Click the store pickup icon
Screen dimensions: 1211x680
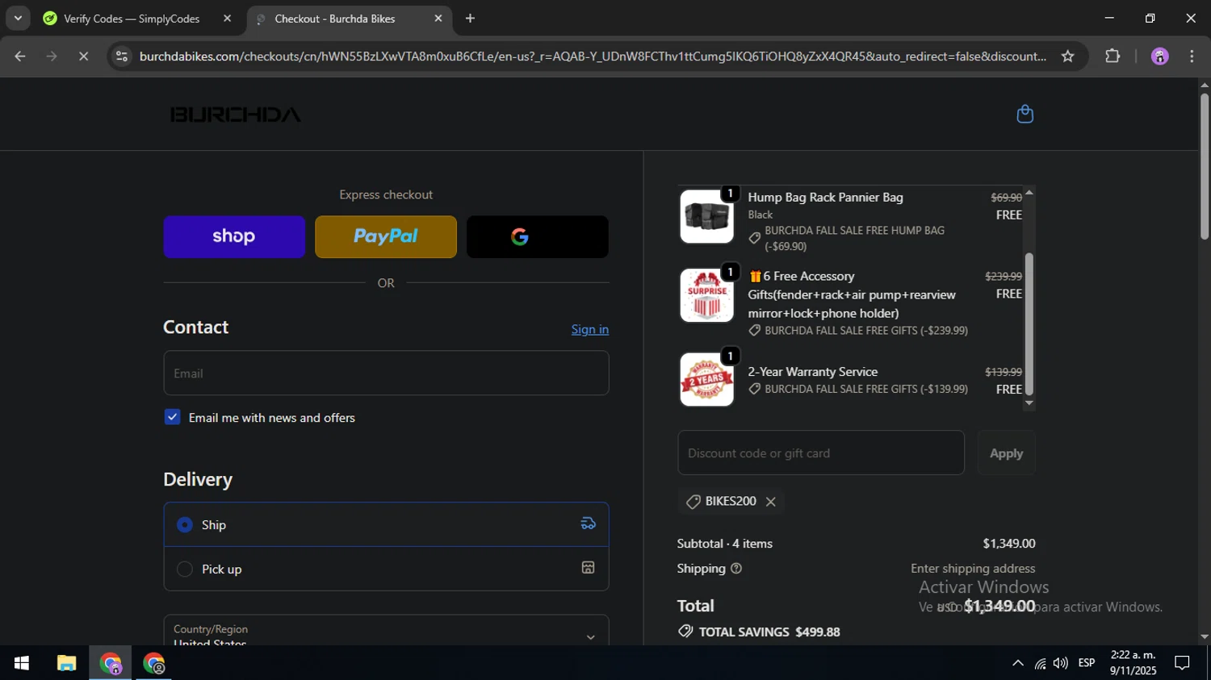click(x=589, y=568)
